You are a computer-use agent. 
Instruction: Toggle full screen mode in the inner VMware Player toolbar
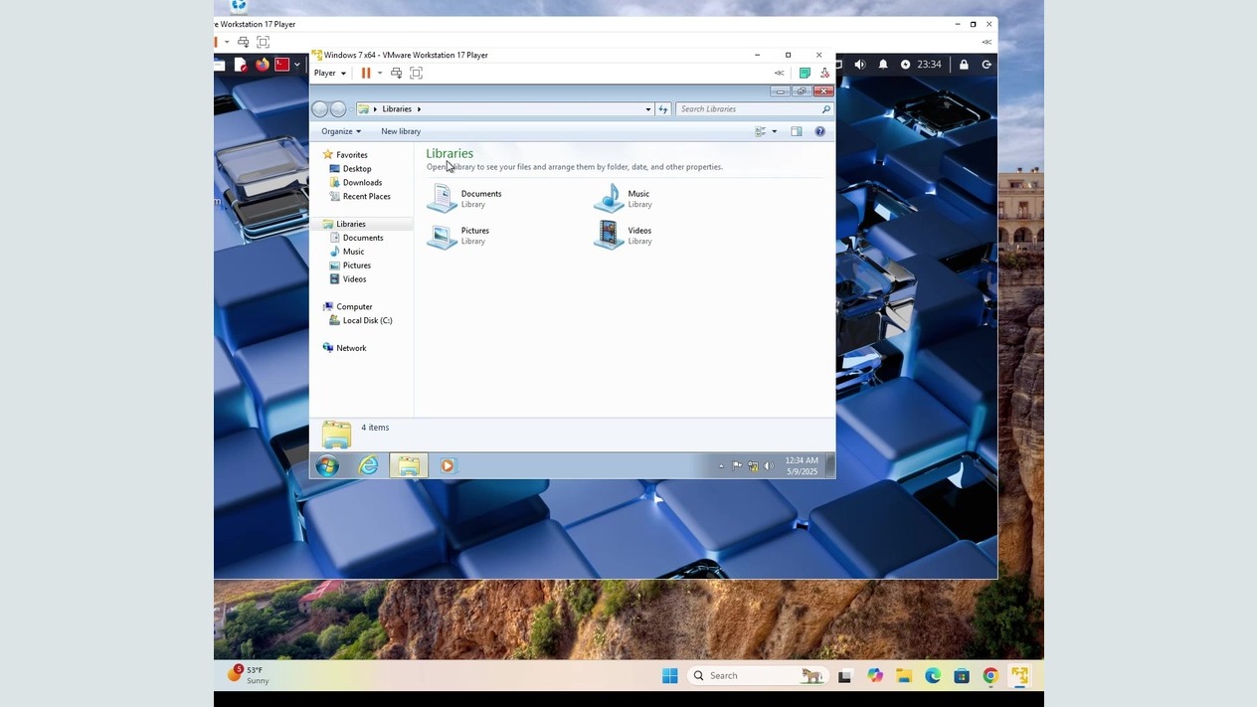pyautogui.click(x=417, y=73)
